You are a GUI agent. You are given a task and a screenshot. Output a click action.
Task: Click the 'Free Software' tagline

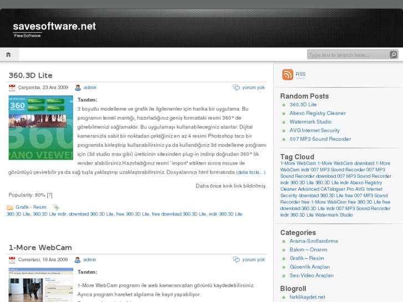point(27,35)
